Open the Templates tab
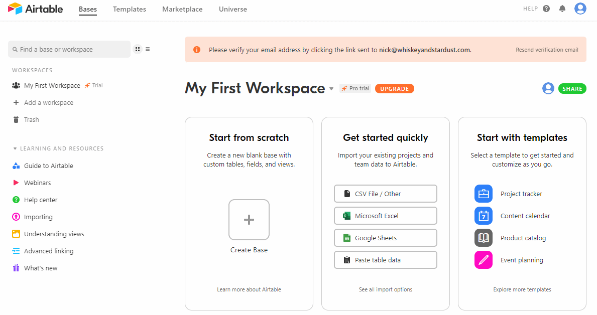 click(x=130, y=9)
